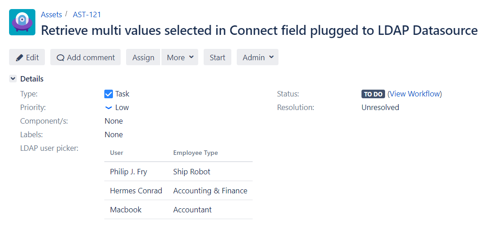Click the issue title heading text
This screenshot has height=235, width=498.
(259, 30)
